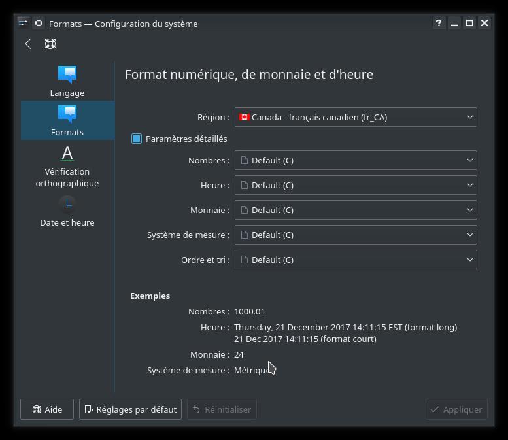Expand the Ordre et tri dropdown
Screen dimensions: 508x440
[x=356, y=260]
